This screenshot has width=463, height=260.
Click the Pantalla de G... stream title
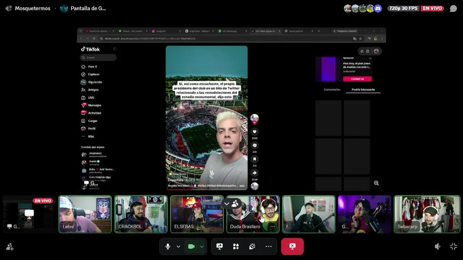tap(88, 8)
